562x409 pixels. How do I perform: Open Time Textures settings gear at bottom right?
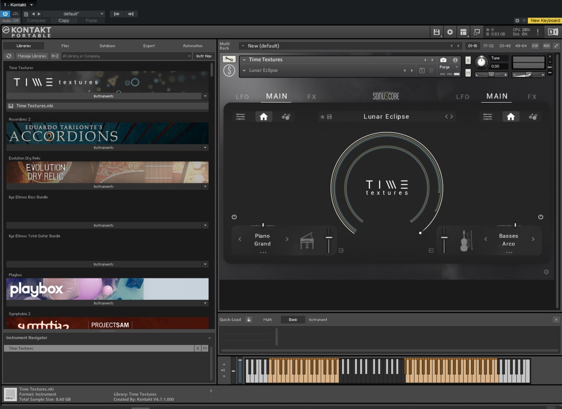click(x=546, y=272)
